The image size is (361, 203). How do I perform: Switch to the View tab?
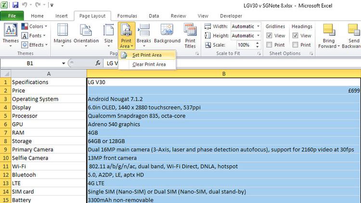pos(203,16)
